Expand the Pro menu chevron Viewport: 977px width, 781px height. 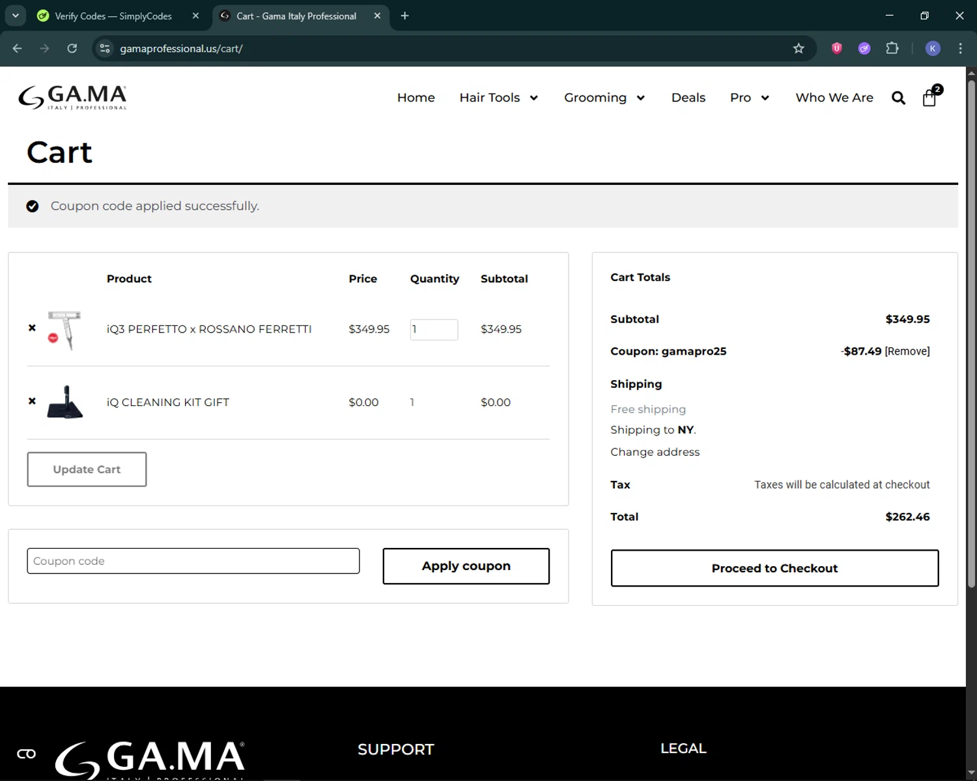765,98
